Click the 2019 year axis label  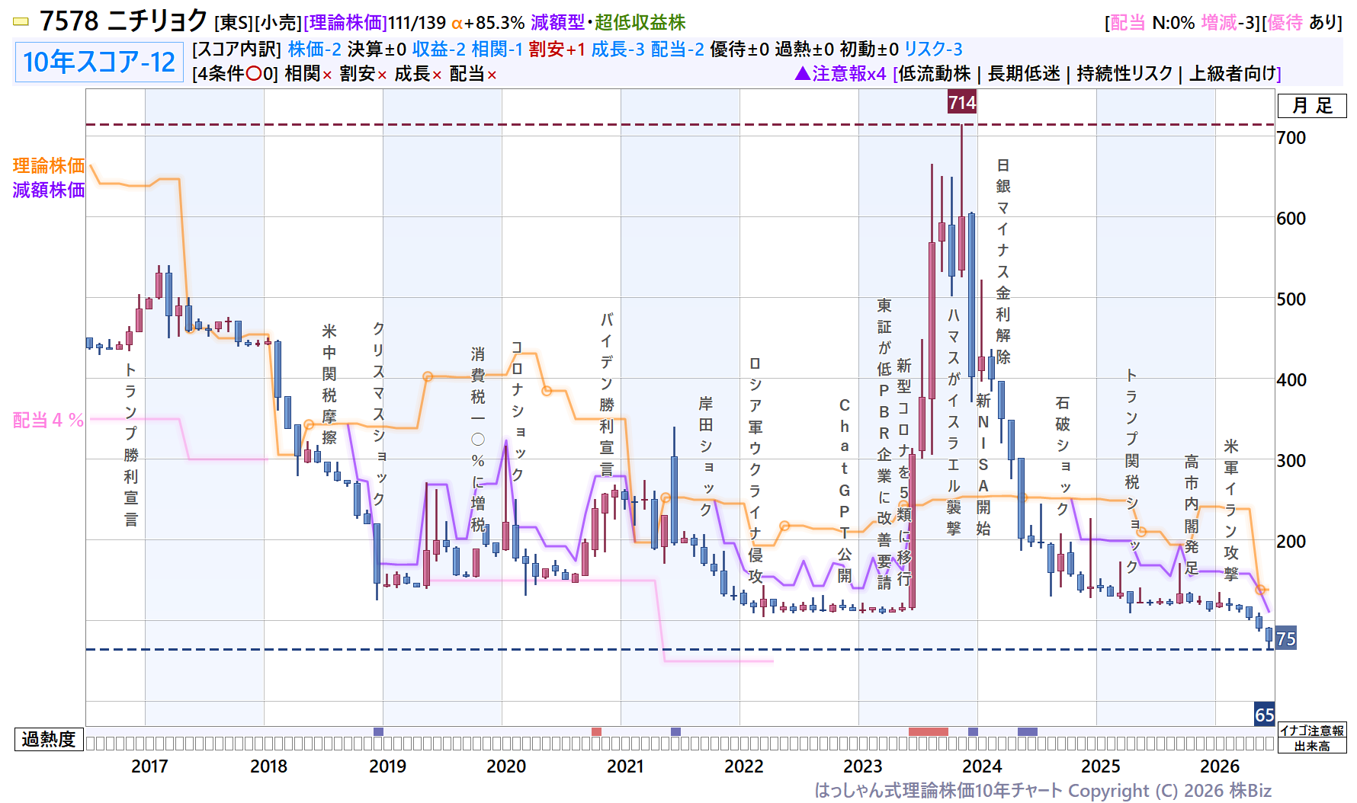click(387, 766)
